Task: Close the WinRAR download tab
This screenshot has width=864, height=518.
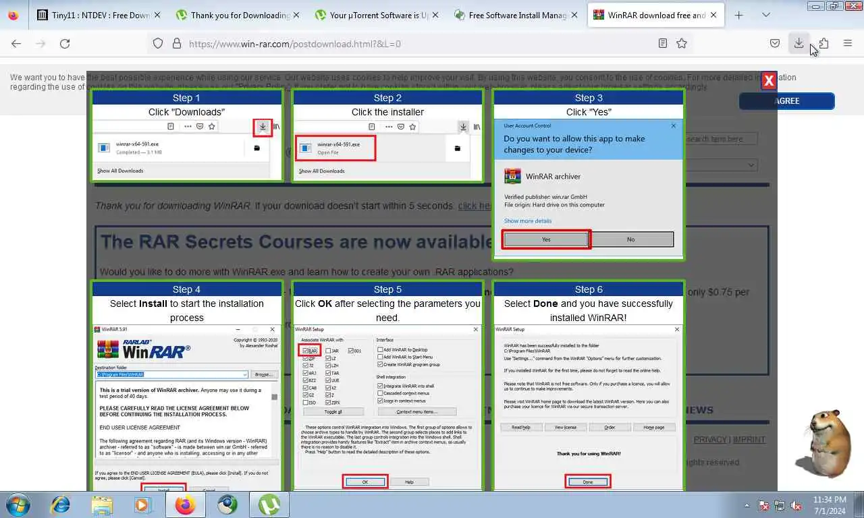Action: tap(713, 15)
